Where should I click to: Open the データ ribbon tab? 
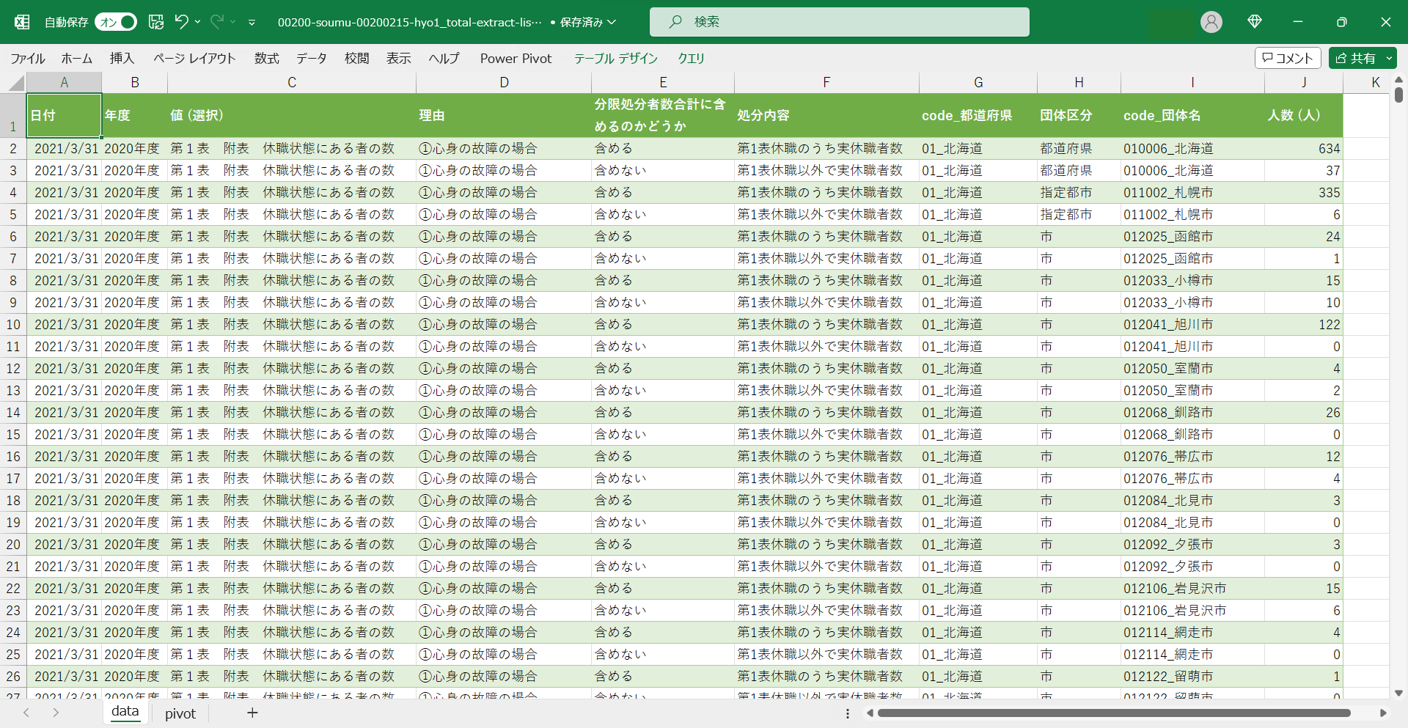point(311,58)
